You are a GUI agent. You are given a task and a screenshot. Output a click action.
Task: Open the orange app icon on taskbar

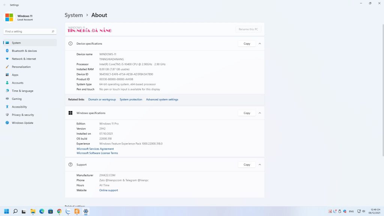click(77, 211)
